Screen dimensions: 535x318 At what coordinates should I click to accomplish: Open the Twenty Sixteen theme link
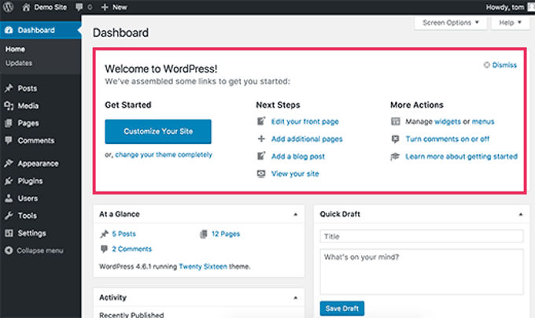(203, 267)
